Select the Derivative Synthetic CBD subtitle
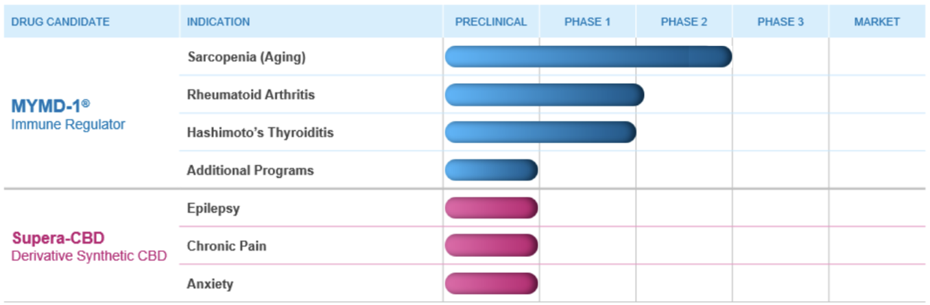Screen dimensions: 930x305 [89, 256]
